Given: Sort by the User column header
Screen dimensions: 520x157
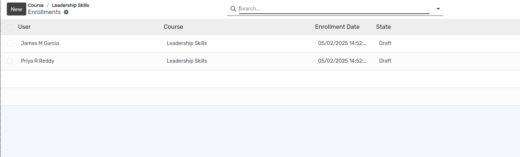Looking at the screenshot, I should click(x=24, y=27).
